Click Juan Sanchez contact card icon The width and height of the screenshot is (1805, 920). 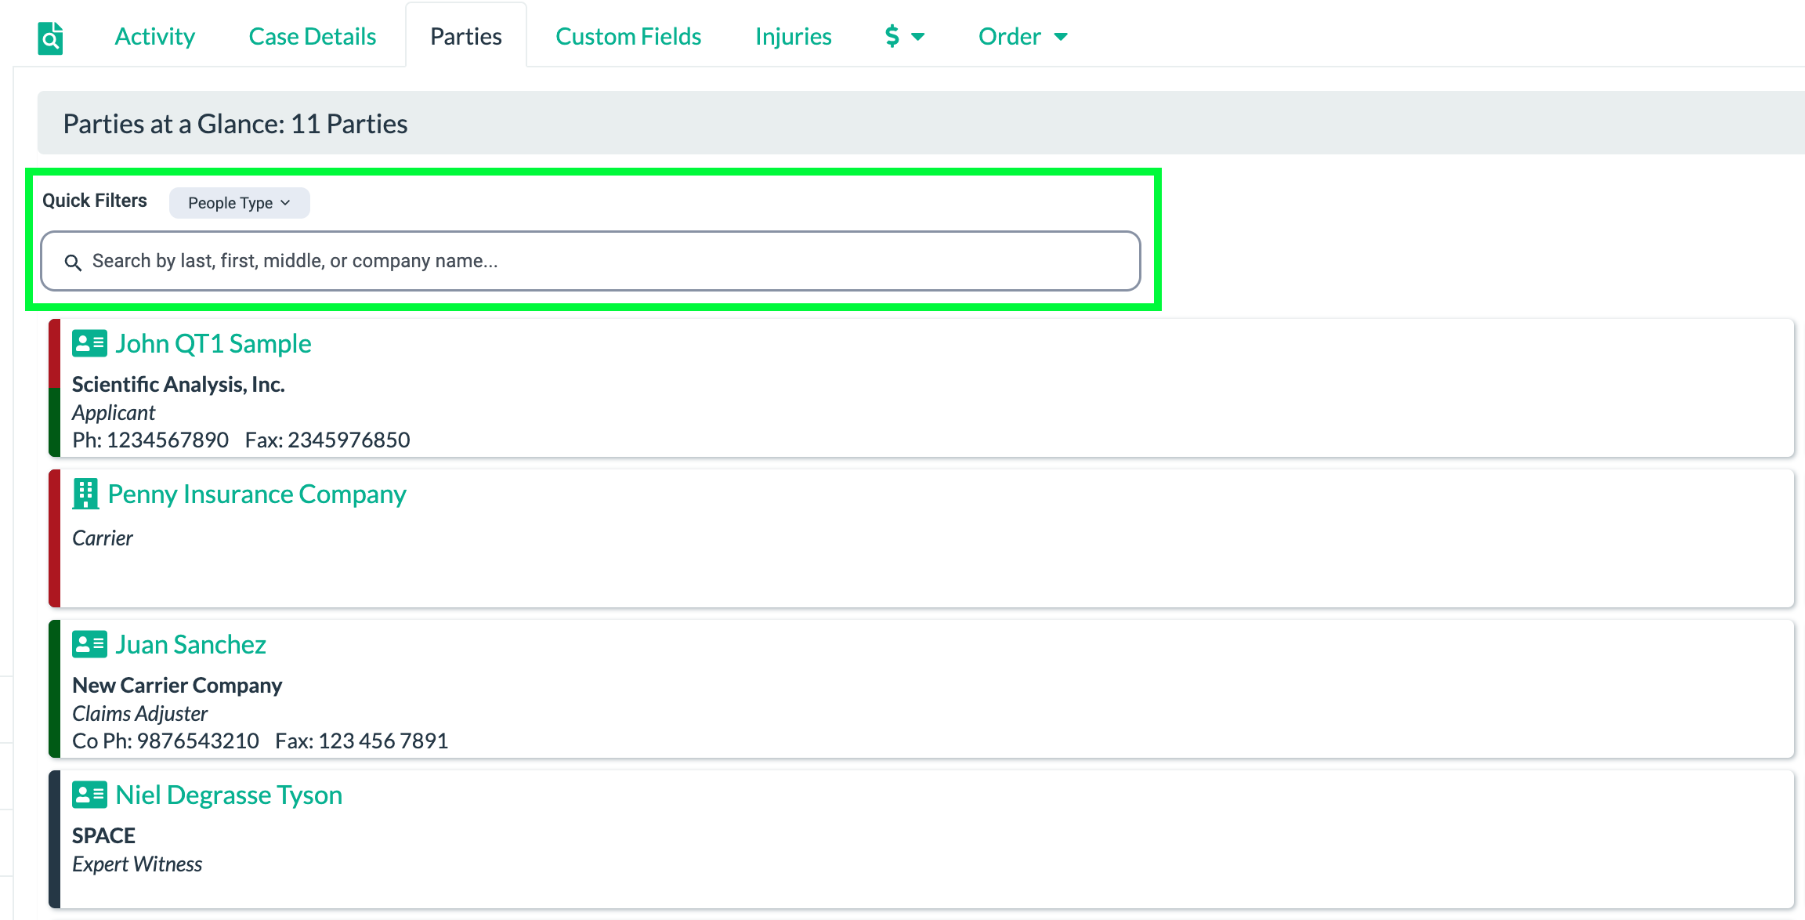point(89,644)
